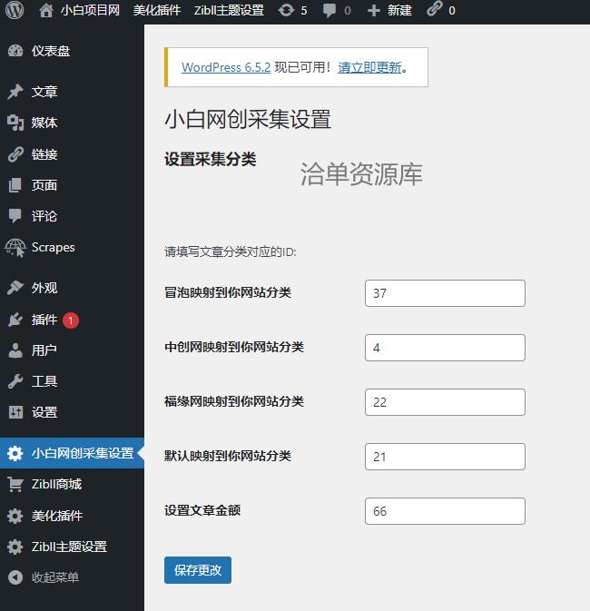Click the 插件 plug icon

[15, 320]
